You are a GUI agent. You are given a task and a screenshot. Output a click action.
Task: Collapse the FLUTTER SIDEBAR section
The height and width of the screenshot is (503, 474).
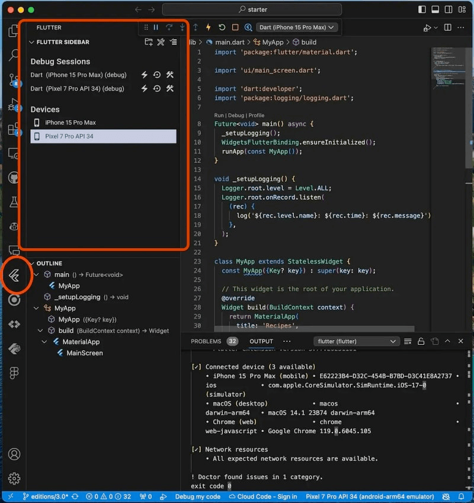point(32,42)
